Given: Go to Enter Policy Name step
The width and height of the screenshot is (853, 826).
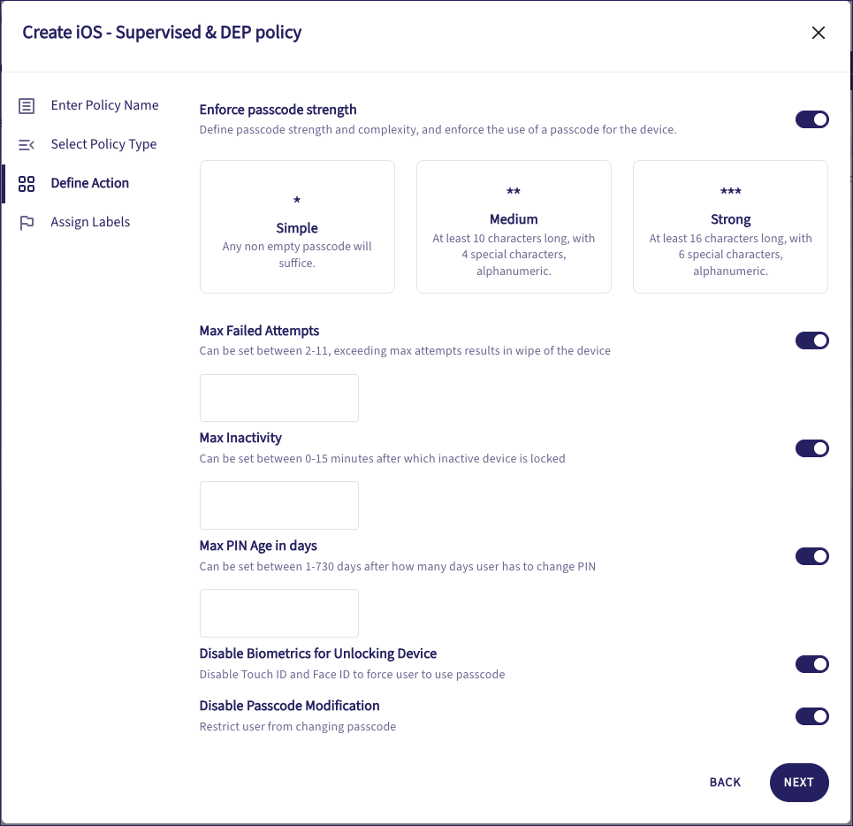Looking at the screenshot, I should tap(104, 105).
